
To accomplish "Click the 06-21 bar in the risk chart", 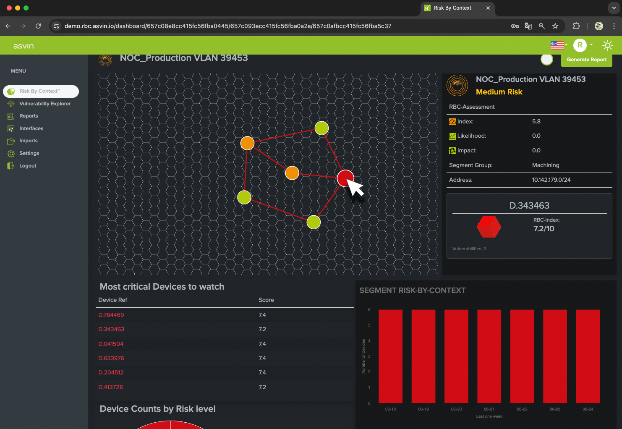I will [489, 356].
